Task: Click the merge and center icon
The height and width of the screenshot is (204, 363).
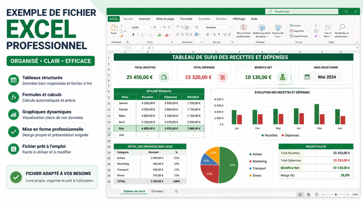Action: [197, 35]
